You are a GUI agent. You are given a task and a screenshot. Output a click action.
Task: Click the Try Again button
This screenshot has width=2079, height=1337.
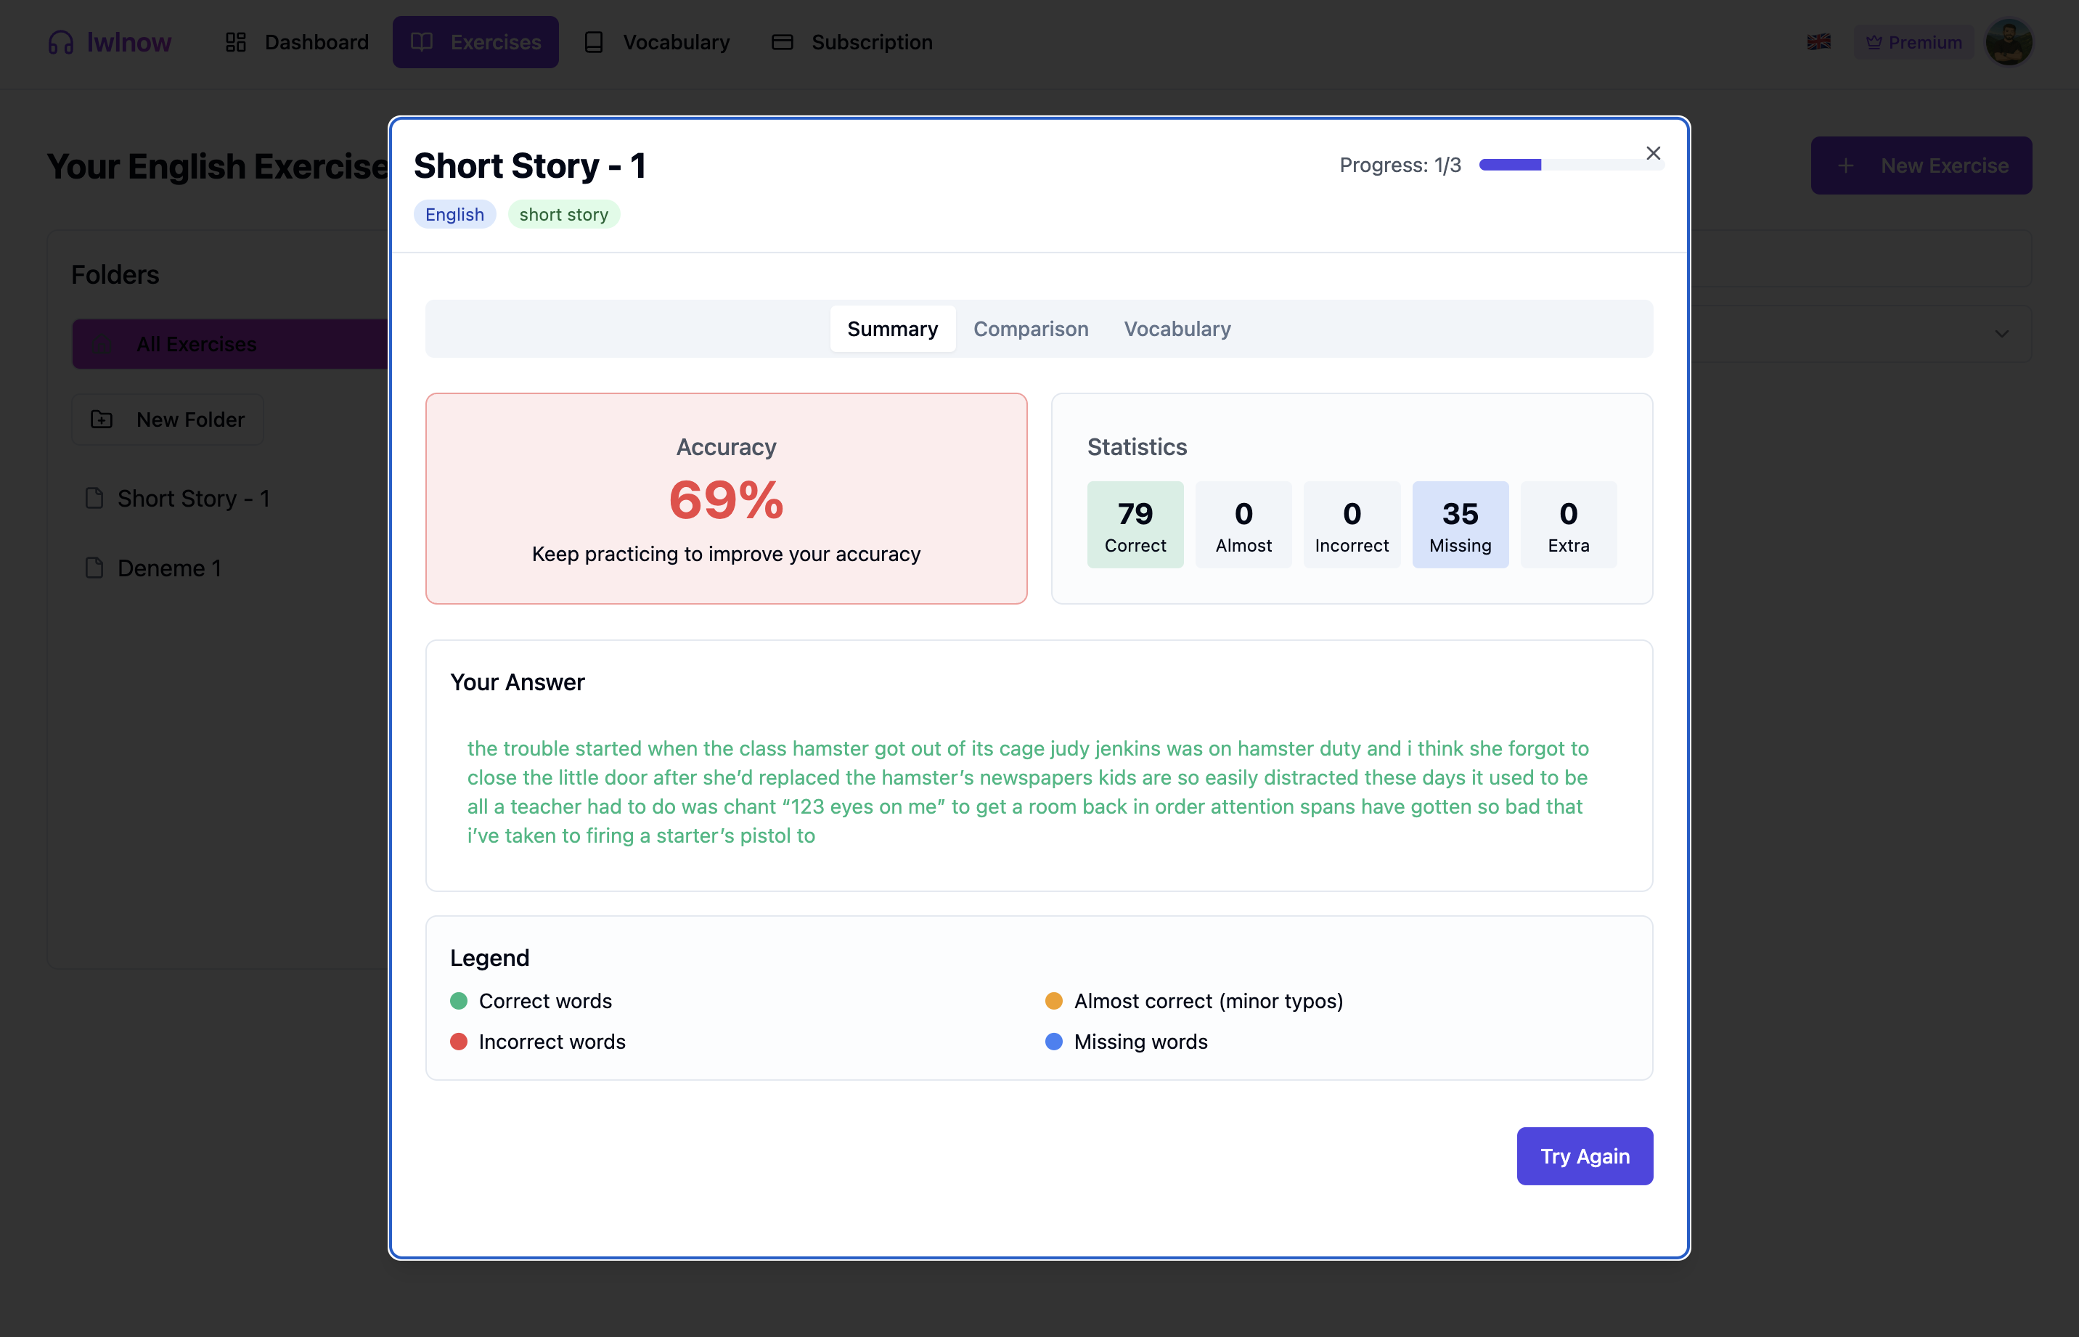pos(1584,1156)
